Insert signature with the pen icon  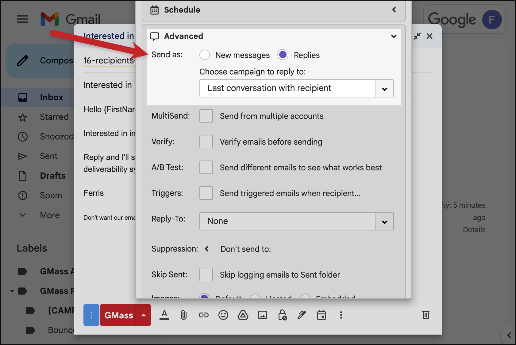click(x=302, y=315)
